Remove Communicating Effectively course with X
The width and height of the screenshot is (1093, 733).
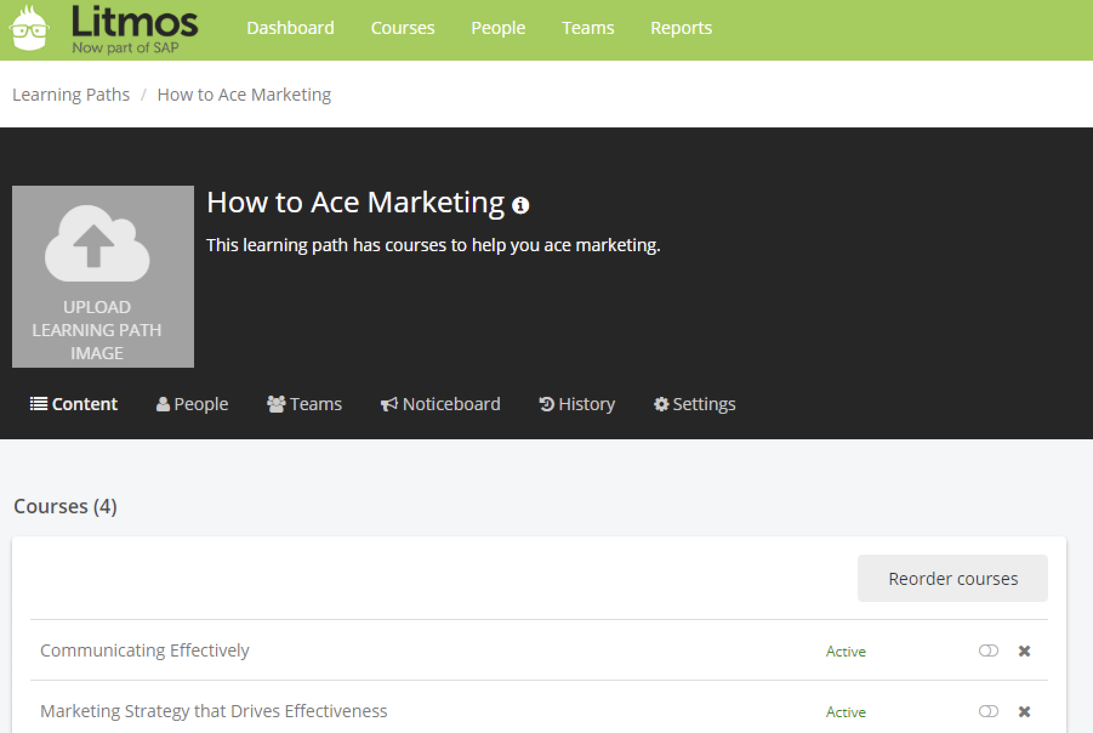coord(1024,651)
